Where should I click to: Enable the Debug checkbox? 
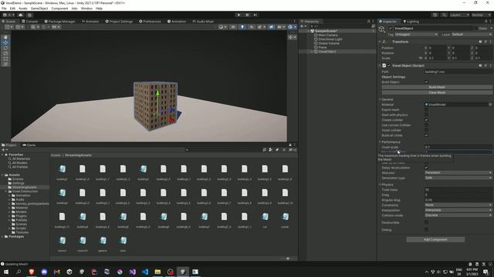[426, 229]
